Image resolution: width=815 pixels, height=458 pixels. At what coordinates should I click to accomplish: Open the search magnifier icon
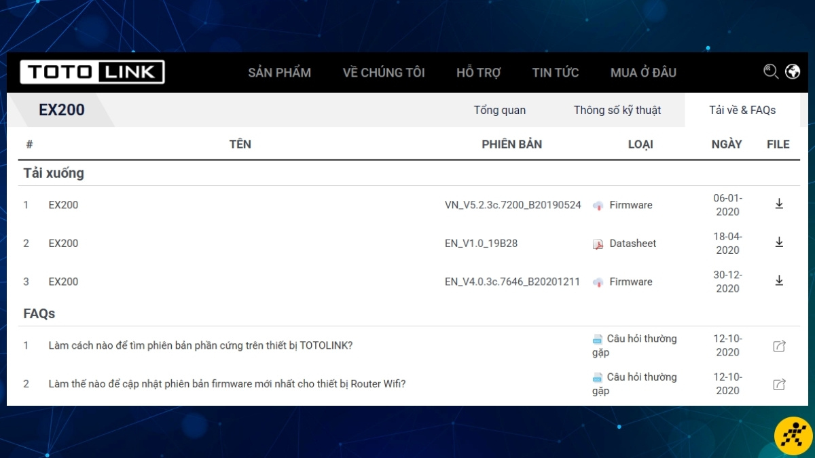tap(771, 72)
